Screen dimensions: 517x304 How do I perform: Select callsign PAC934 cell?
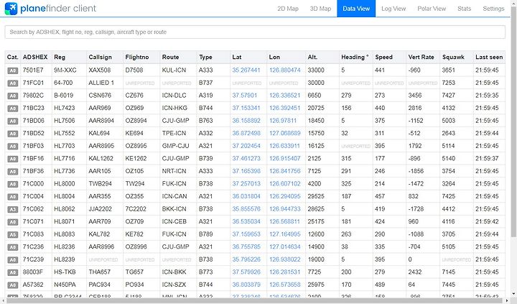point(105,285)
